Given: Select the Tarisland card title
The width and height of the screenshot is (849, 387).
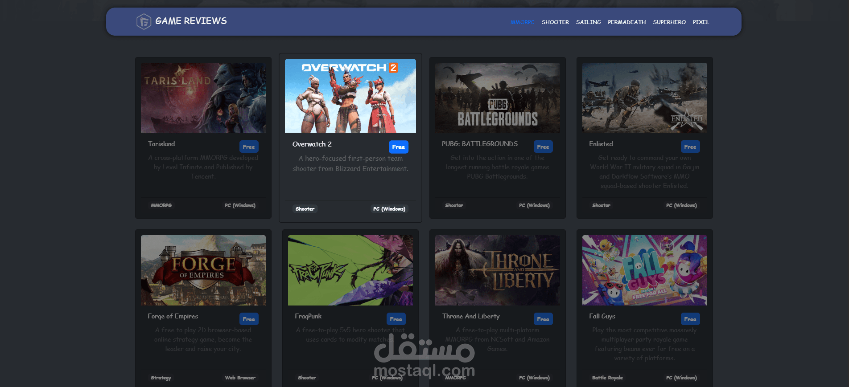Looking at the screenshot, I should [161, 144].
